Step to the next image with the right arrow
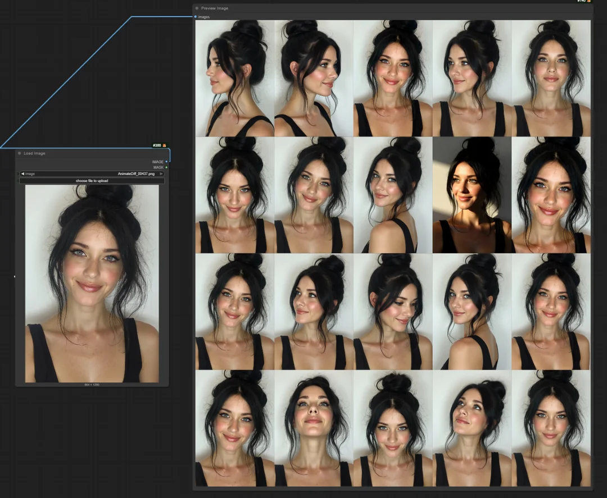 pyautogui.click(x=161, y=173)
